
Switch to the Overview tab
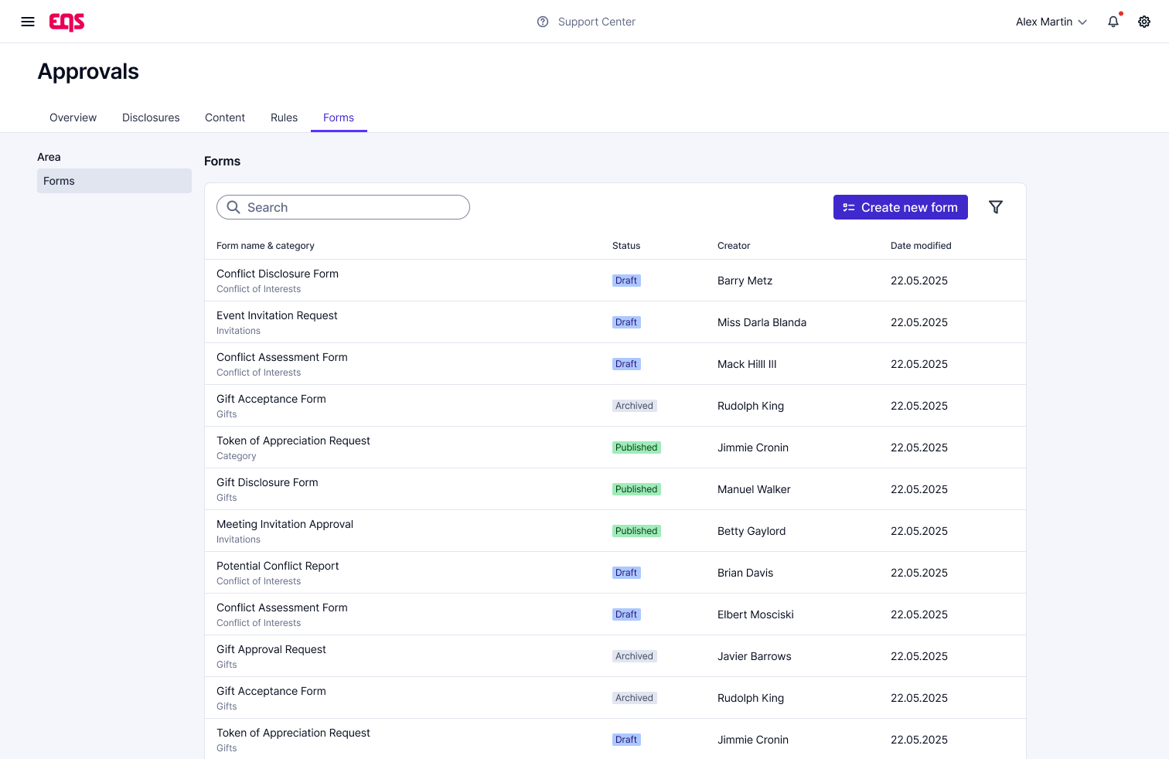tap(73, 117)
